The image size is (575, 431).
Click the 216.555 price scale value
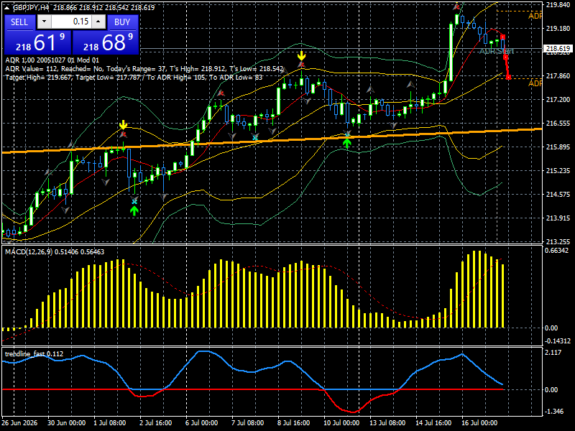[x=558, y=124]
